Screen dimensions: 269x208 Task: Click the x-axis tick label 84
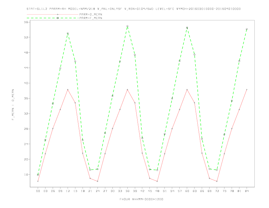(247, 191)
